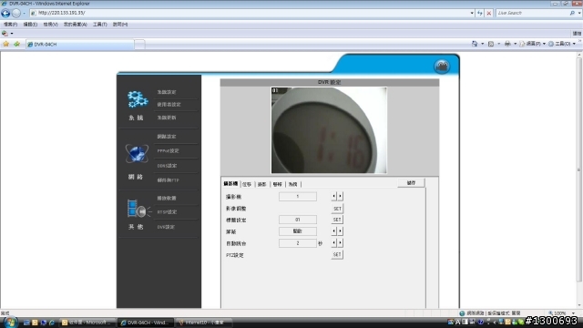Image resolution: width=583 pixels, height=328 pixels.
Task: Click the film and speaker 其他 icon
Action: pyautogui.click(x=138, y=209)
